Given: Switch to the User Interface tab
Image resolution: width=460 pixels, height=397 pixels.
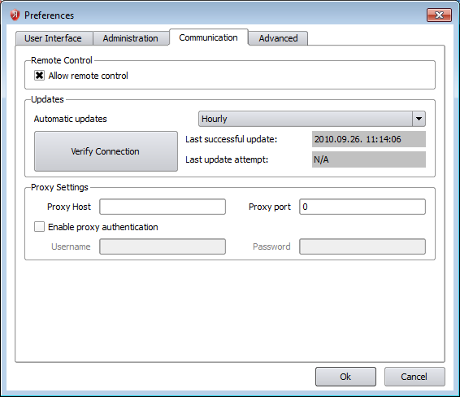Looking at the screenshot, I should coord(54,38).
